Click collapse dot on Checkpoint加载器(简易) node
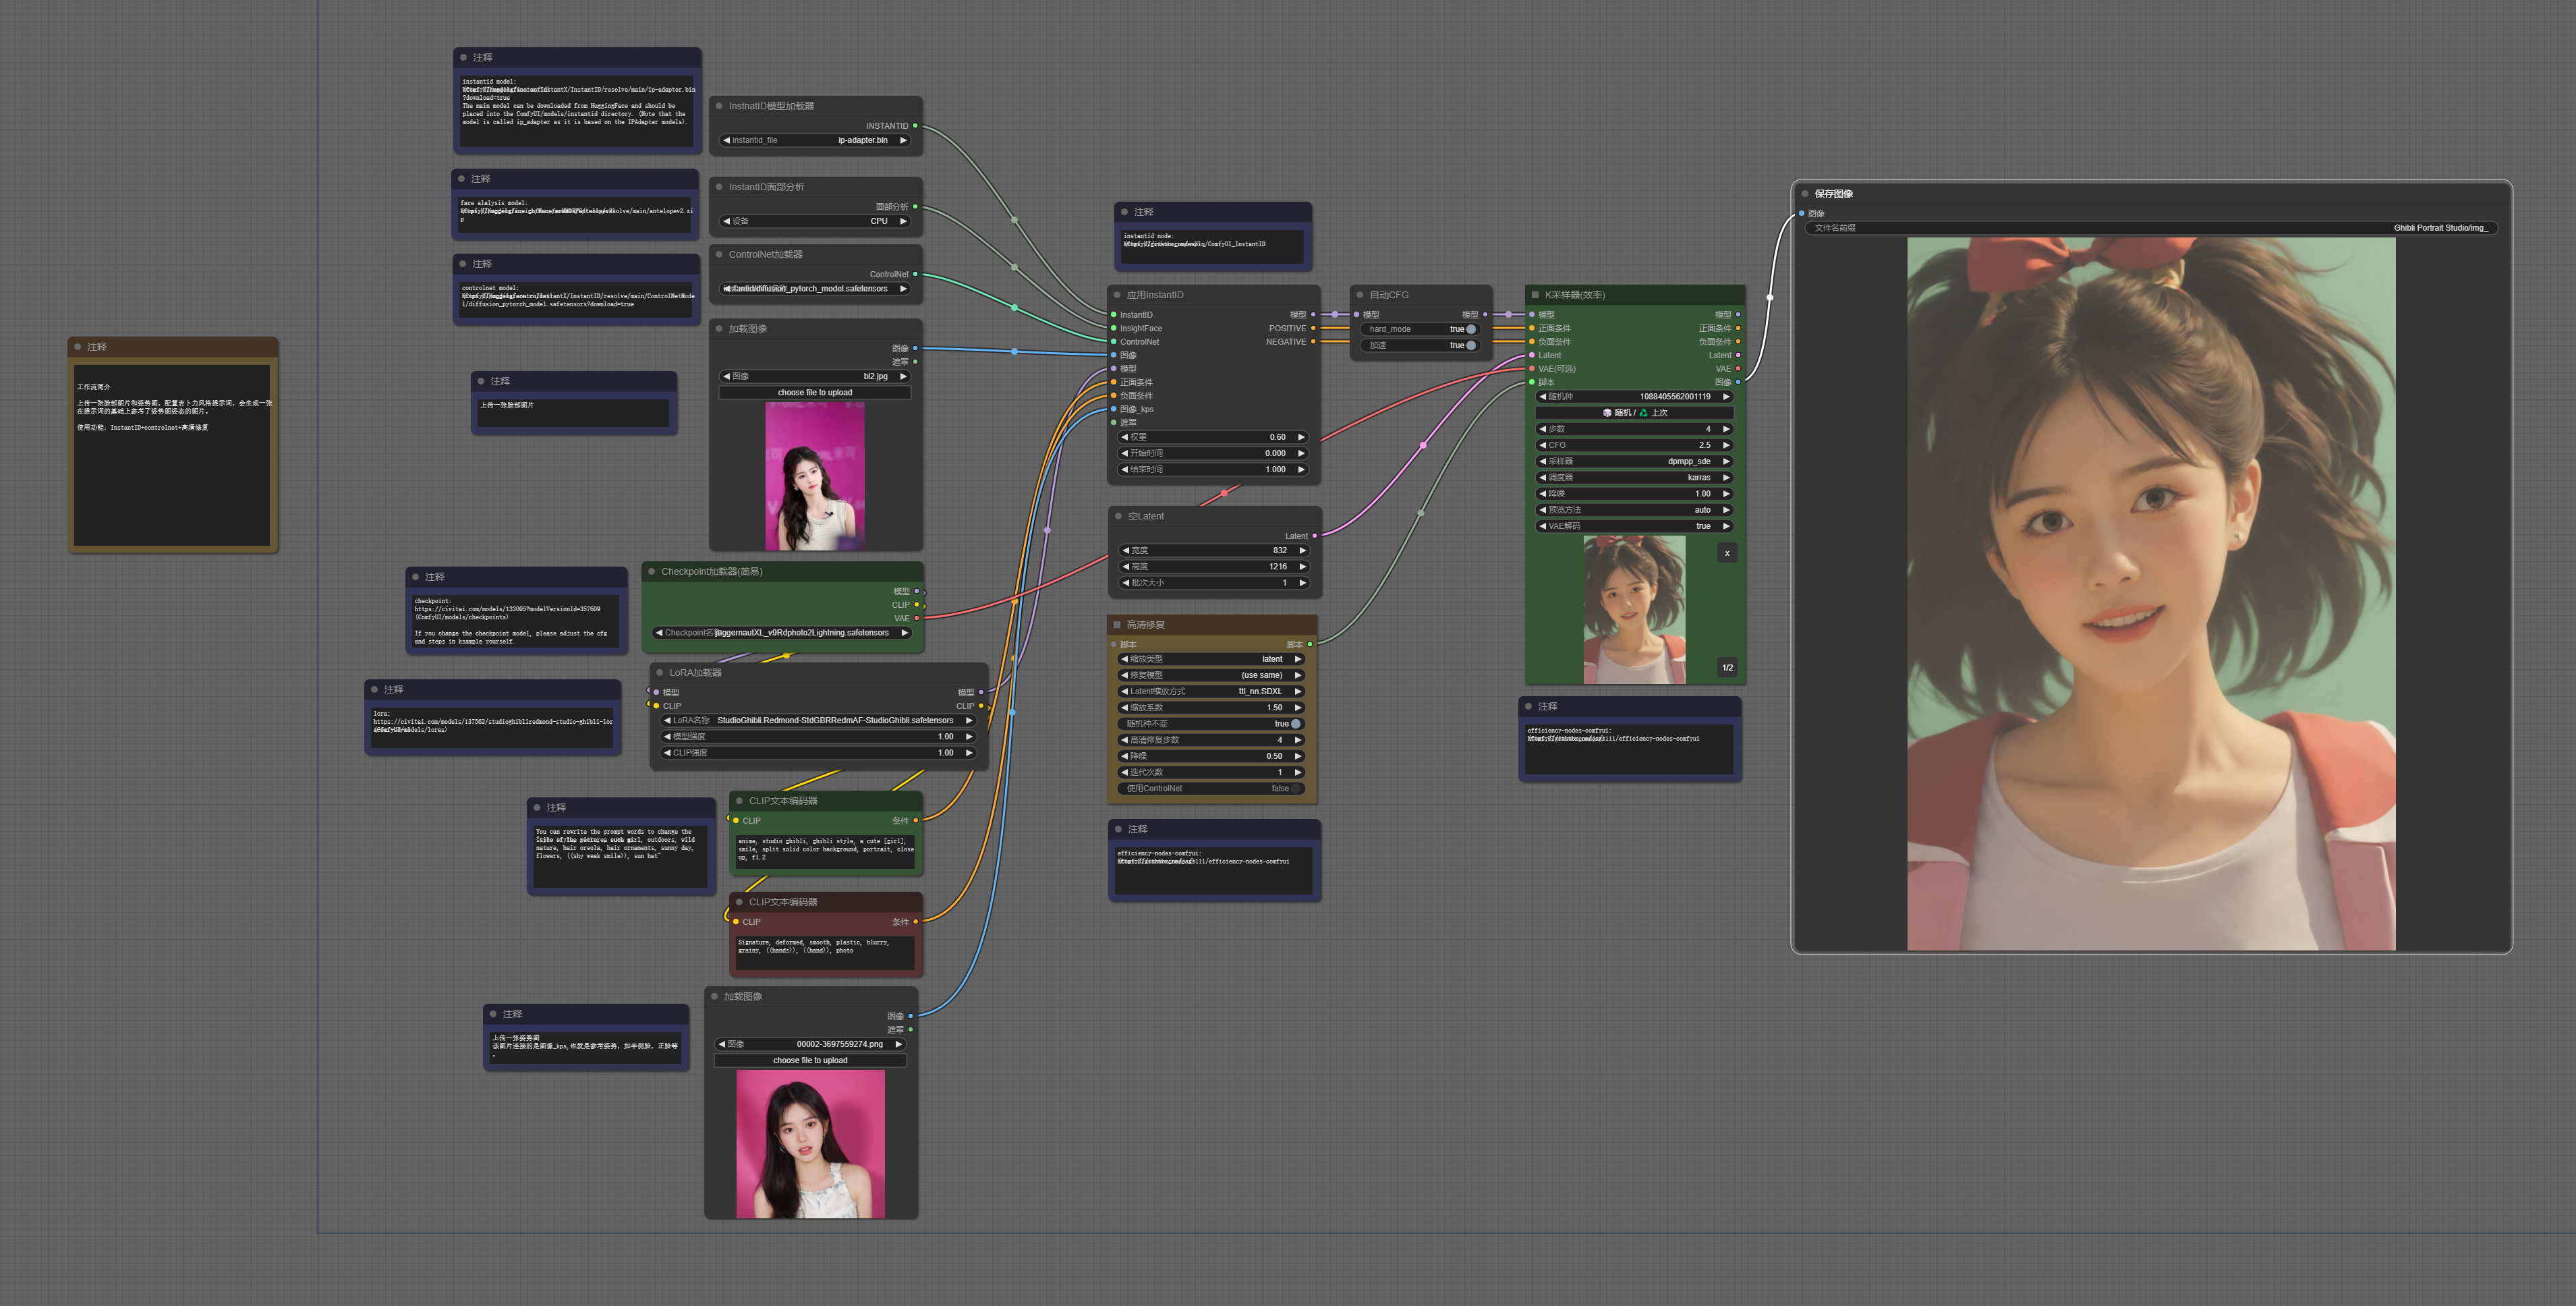Image resolution: width=2576 pixels, height=1306 pixels. [x=652, y=572]
